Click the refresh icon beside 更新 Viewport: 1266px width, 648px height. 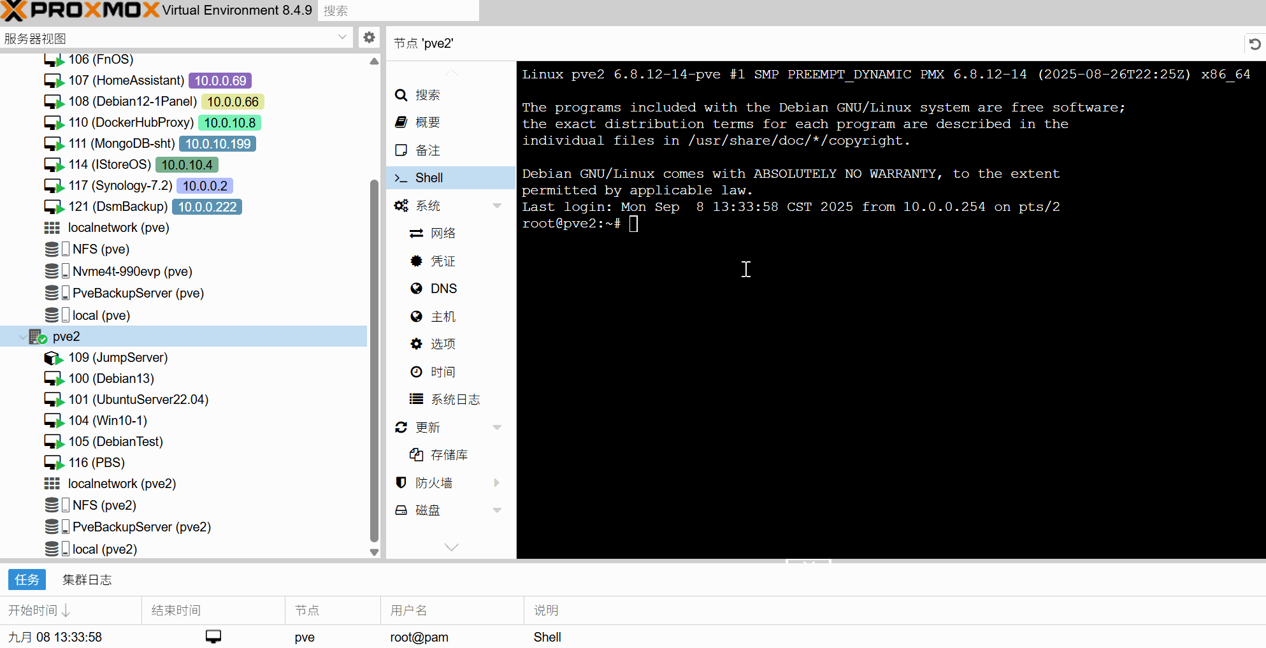click(x=401, y=428)
